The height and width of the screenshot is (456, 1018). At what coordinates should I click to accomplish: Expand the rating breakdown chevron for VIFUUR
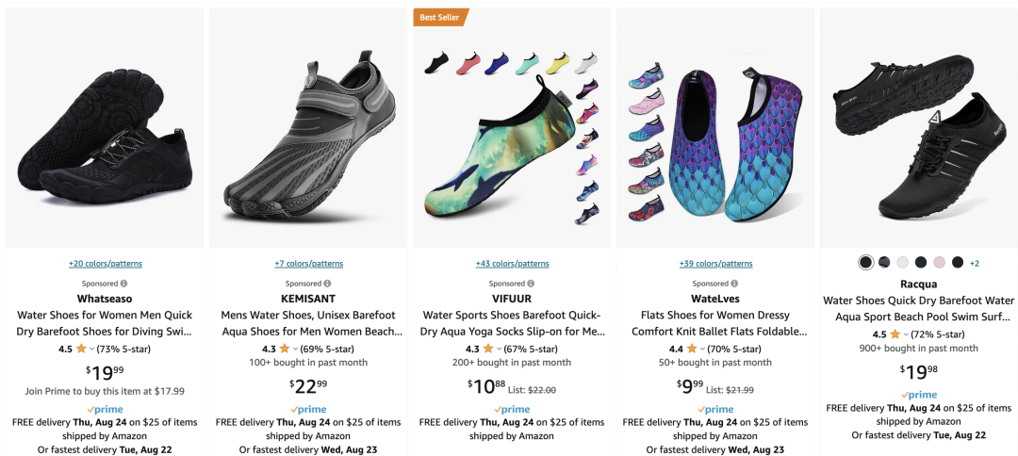[499, 350]
